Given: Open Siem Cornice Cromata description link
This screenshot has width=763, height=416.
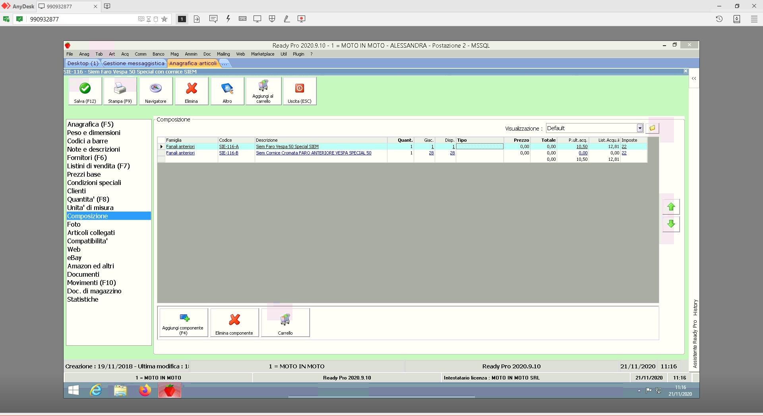Looking at the screenshot, I should coord(314,153).
